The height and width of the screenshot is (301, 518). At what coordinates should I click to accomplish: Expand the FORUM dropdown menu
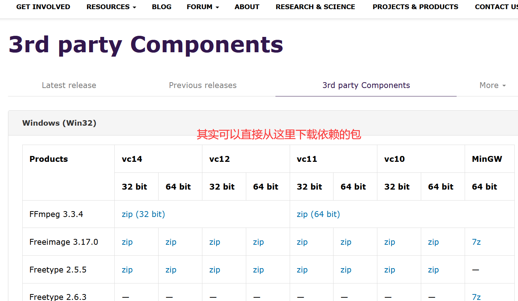coord(203,7)
